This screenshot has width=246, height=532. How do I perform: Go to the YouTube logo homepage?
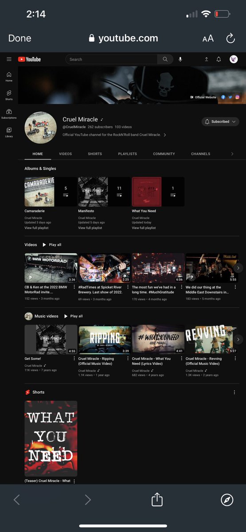click(x=29, y=59)
